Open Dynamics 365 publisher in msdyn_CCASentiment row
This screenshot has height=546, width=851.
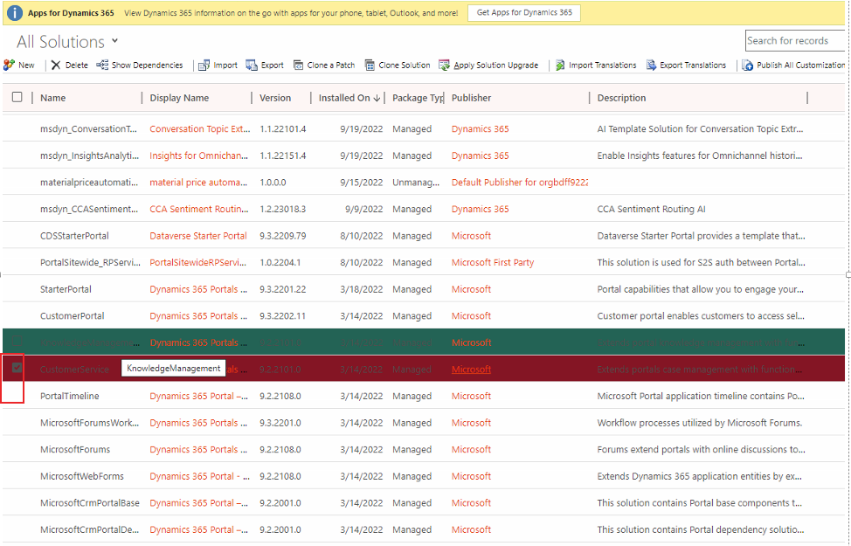click(x=481, y=209)
